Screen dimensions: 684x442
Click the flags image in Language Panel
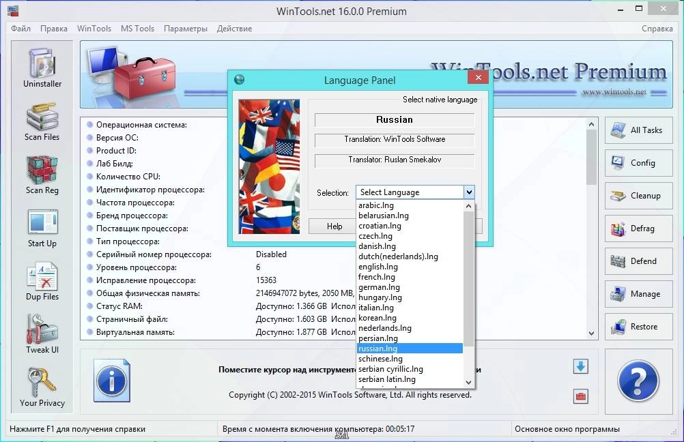(x=269, y=166)
